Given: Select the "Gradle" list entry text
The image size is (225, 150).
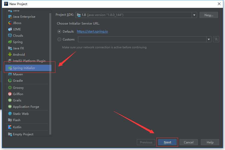Looking at the screenshot, I should [18, 80].
